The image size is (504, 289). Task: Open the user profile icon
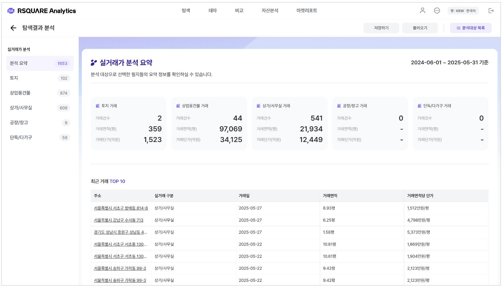coord(422,11)
